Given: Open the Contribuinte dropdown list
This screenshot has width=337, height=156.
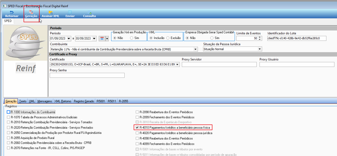Looking at the screenshot, I should (196, 49).
